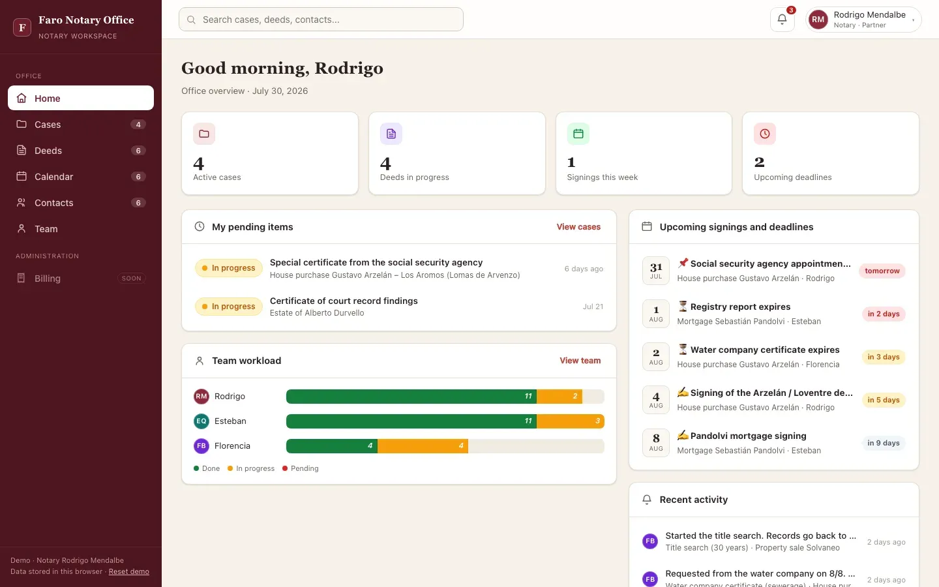The width and height of the screenshot is (939, 587).
Task: Click the Started the title search activity
Action: click(x=774, y=541)
